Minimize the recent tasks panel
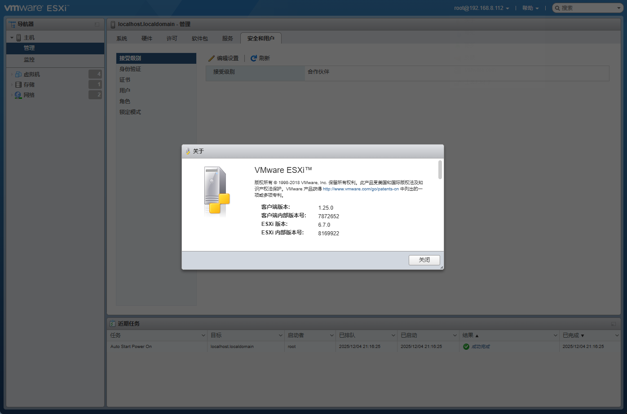 coord(614,324)
